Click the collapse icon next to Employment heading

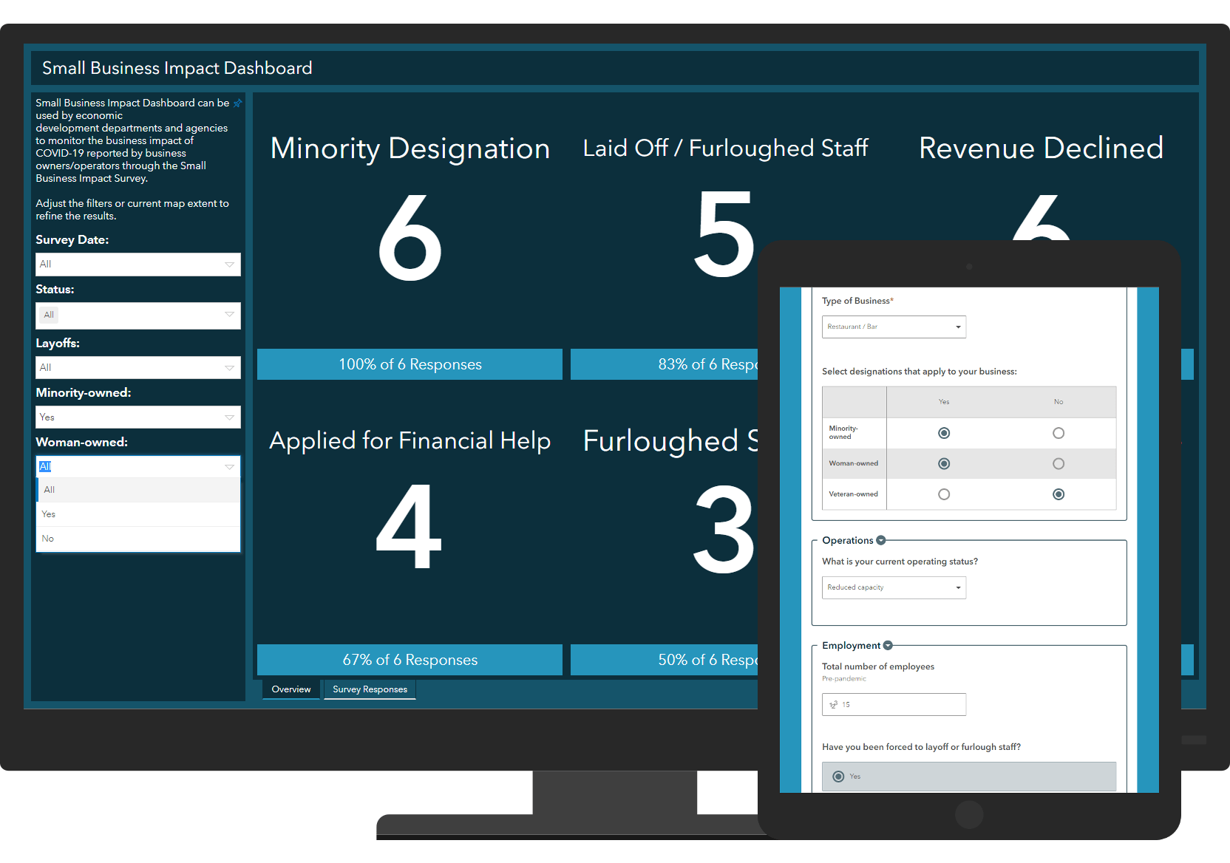click(888, 645)
